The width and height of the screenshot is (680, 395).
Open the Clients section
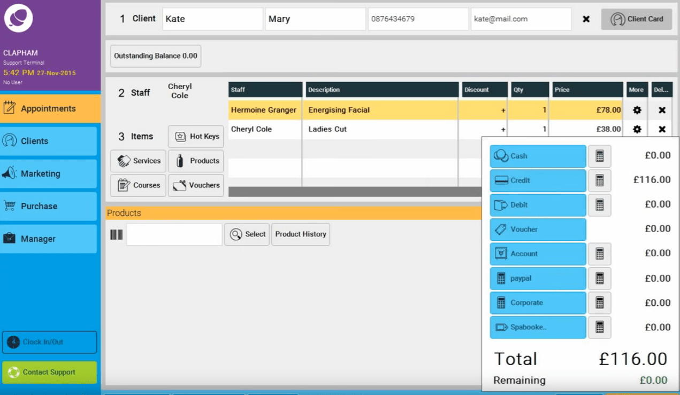[49, 141]
